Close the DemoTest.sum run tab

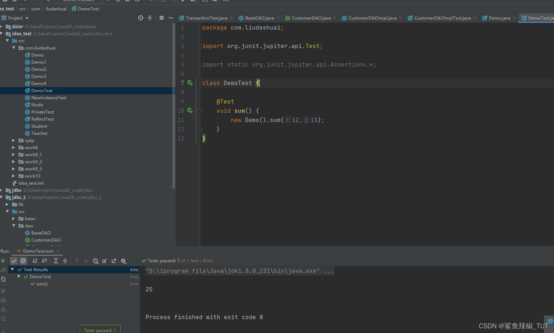(x=58, y=251)
